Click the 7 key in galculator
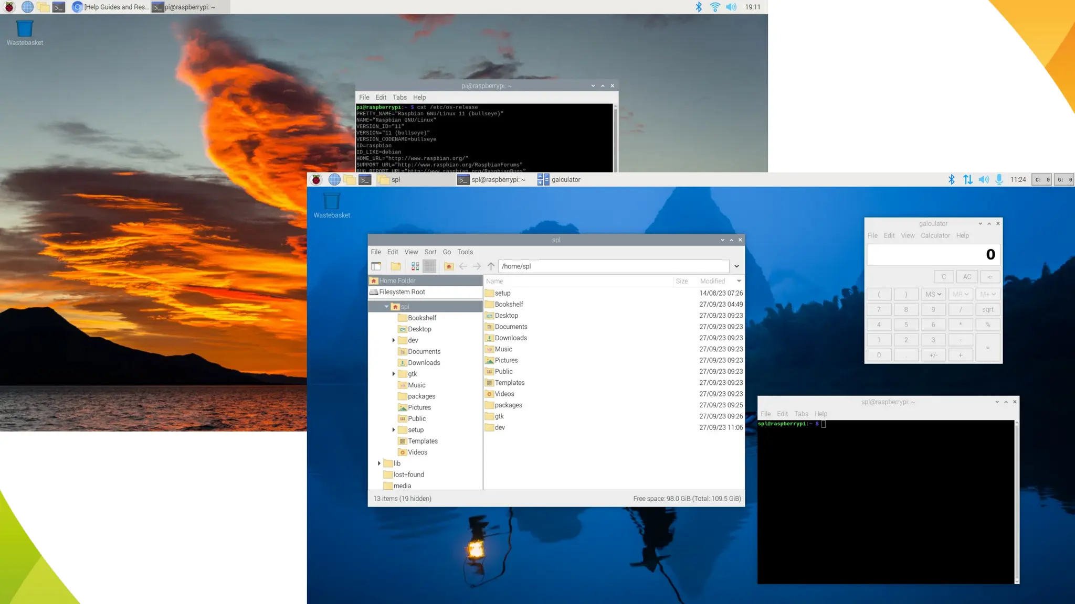 click(879, 309)
